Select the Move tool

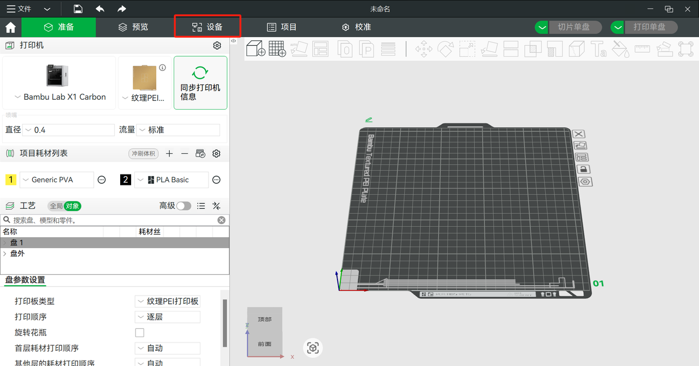click(x=424, y=49)
